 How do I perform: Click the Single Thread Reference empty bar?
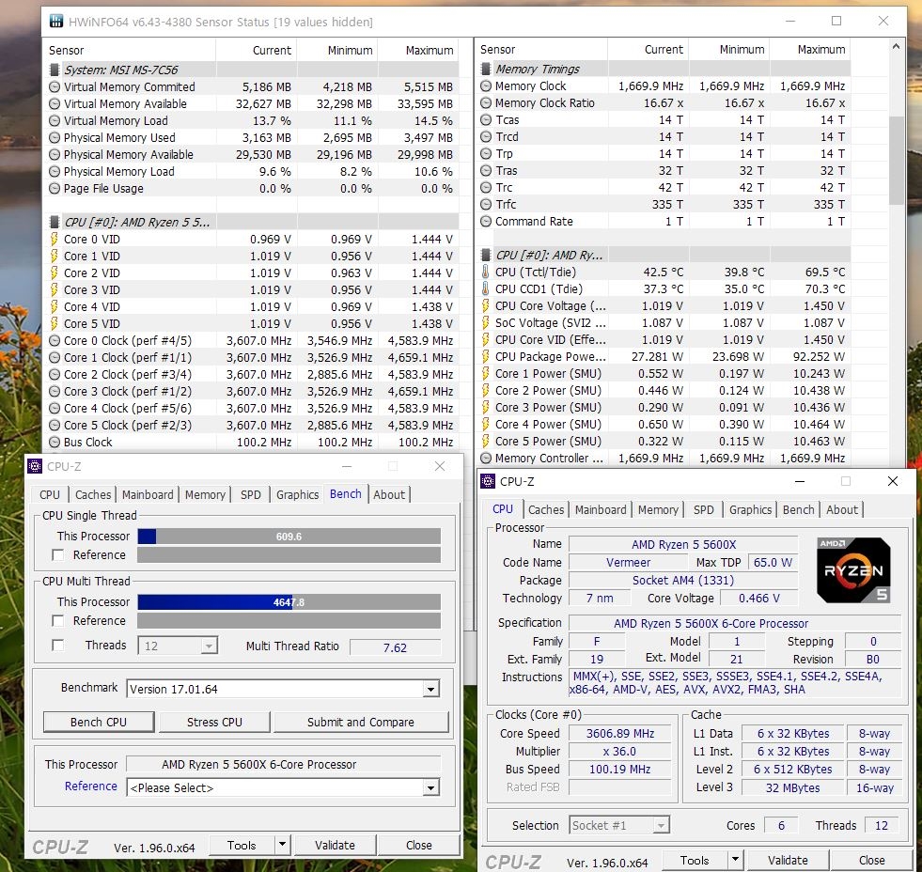[289, 555]
